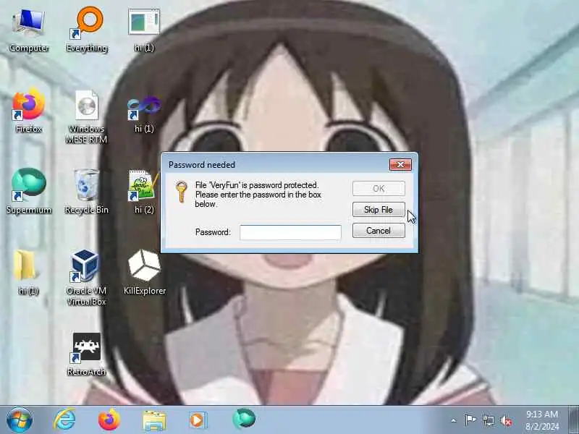The width and height of the screenshot is (579, 434).
Task: Select the Firefox desktop shortcut
Action: (29, 111)
